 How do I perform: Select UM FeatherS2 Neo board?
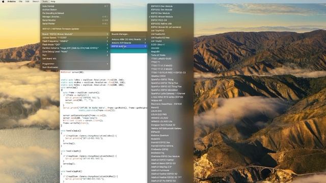[171, 38]
